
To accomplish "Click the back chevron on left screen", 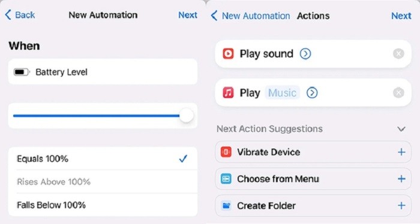I will [8, 15].
